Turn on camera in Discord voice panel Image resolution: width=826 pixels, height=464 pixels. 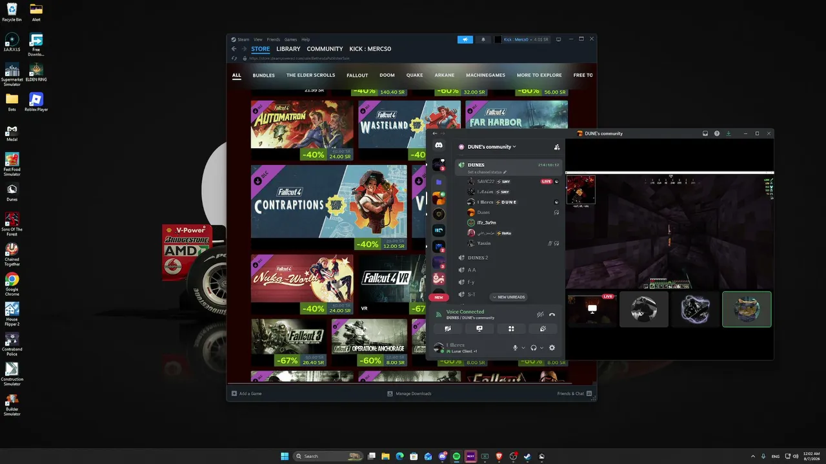point(448,329)
